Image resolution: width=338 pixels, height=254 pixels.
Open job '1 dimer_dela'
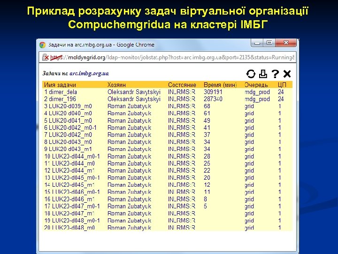tap(61, 92)
